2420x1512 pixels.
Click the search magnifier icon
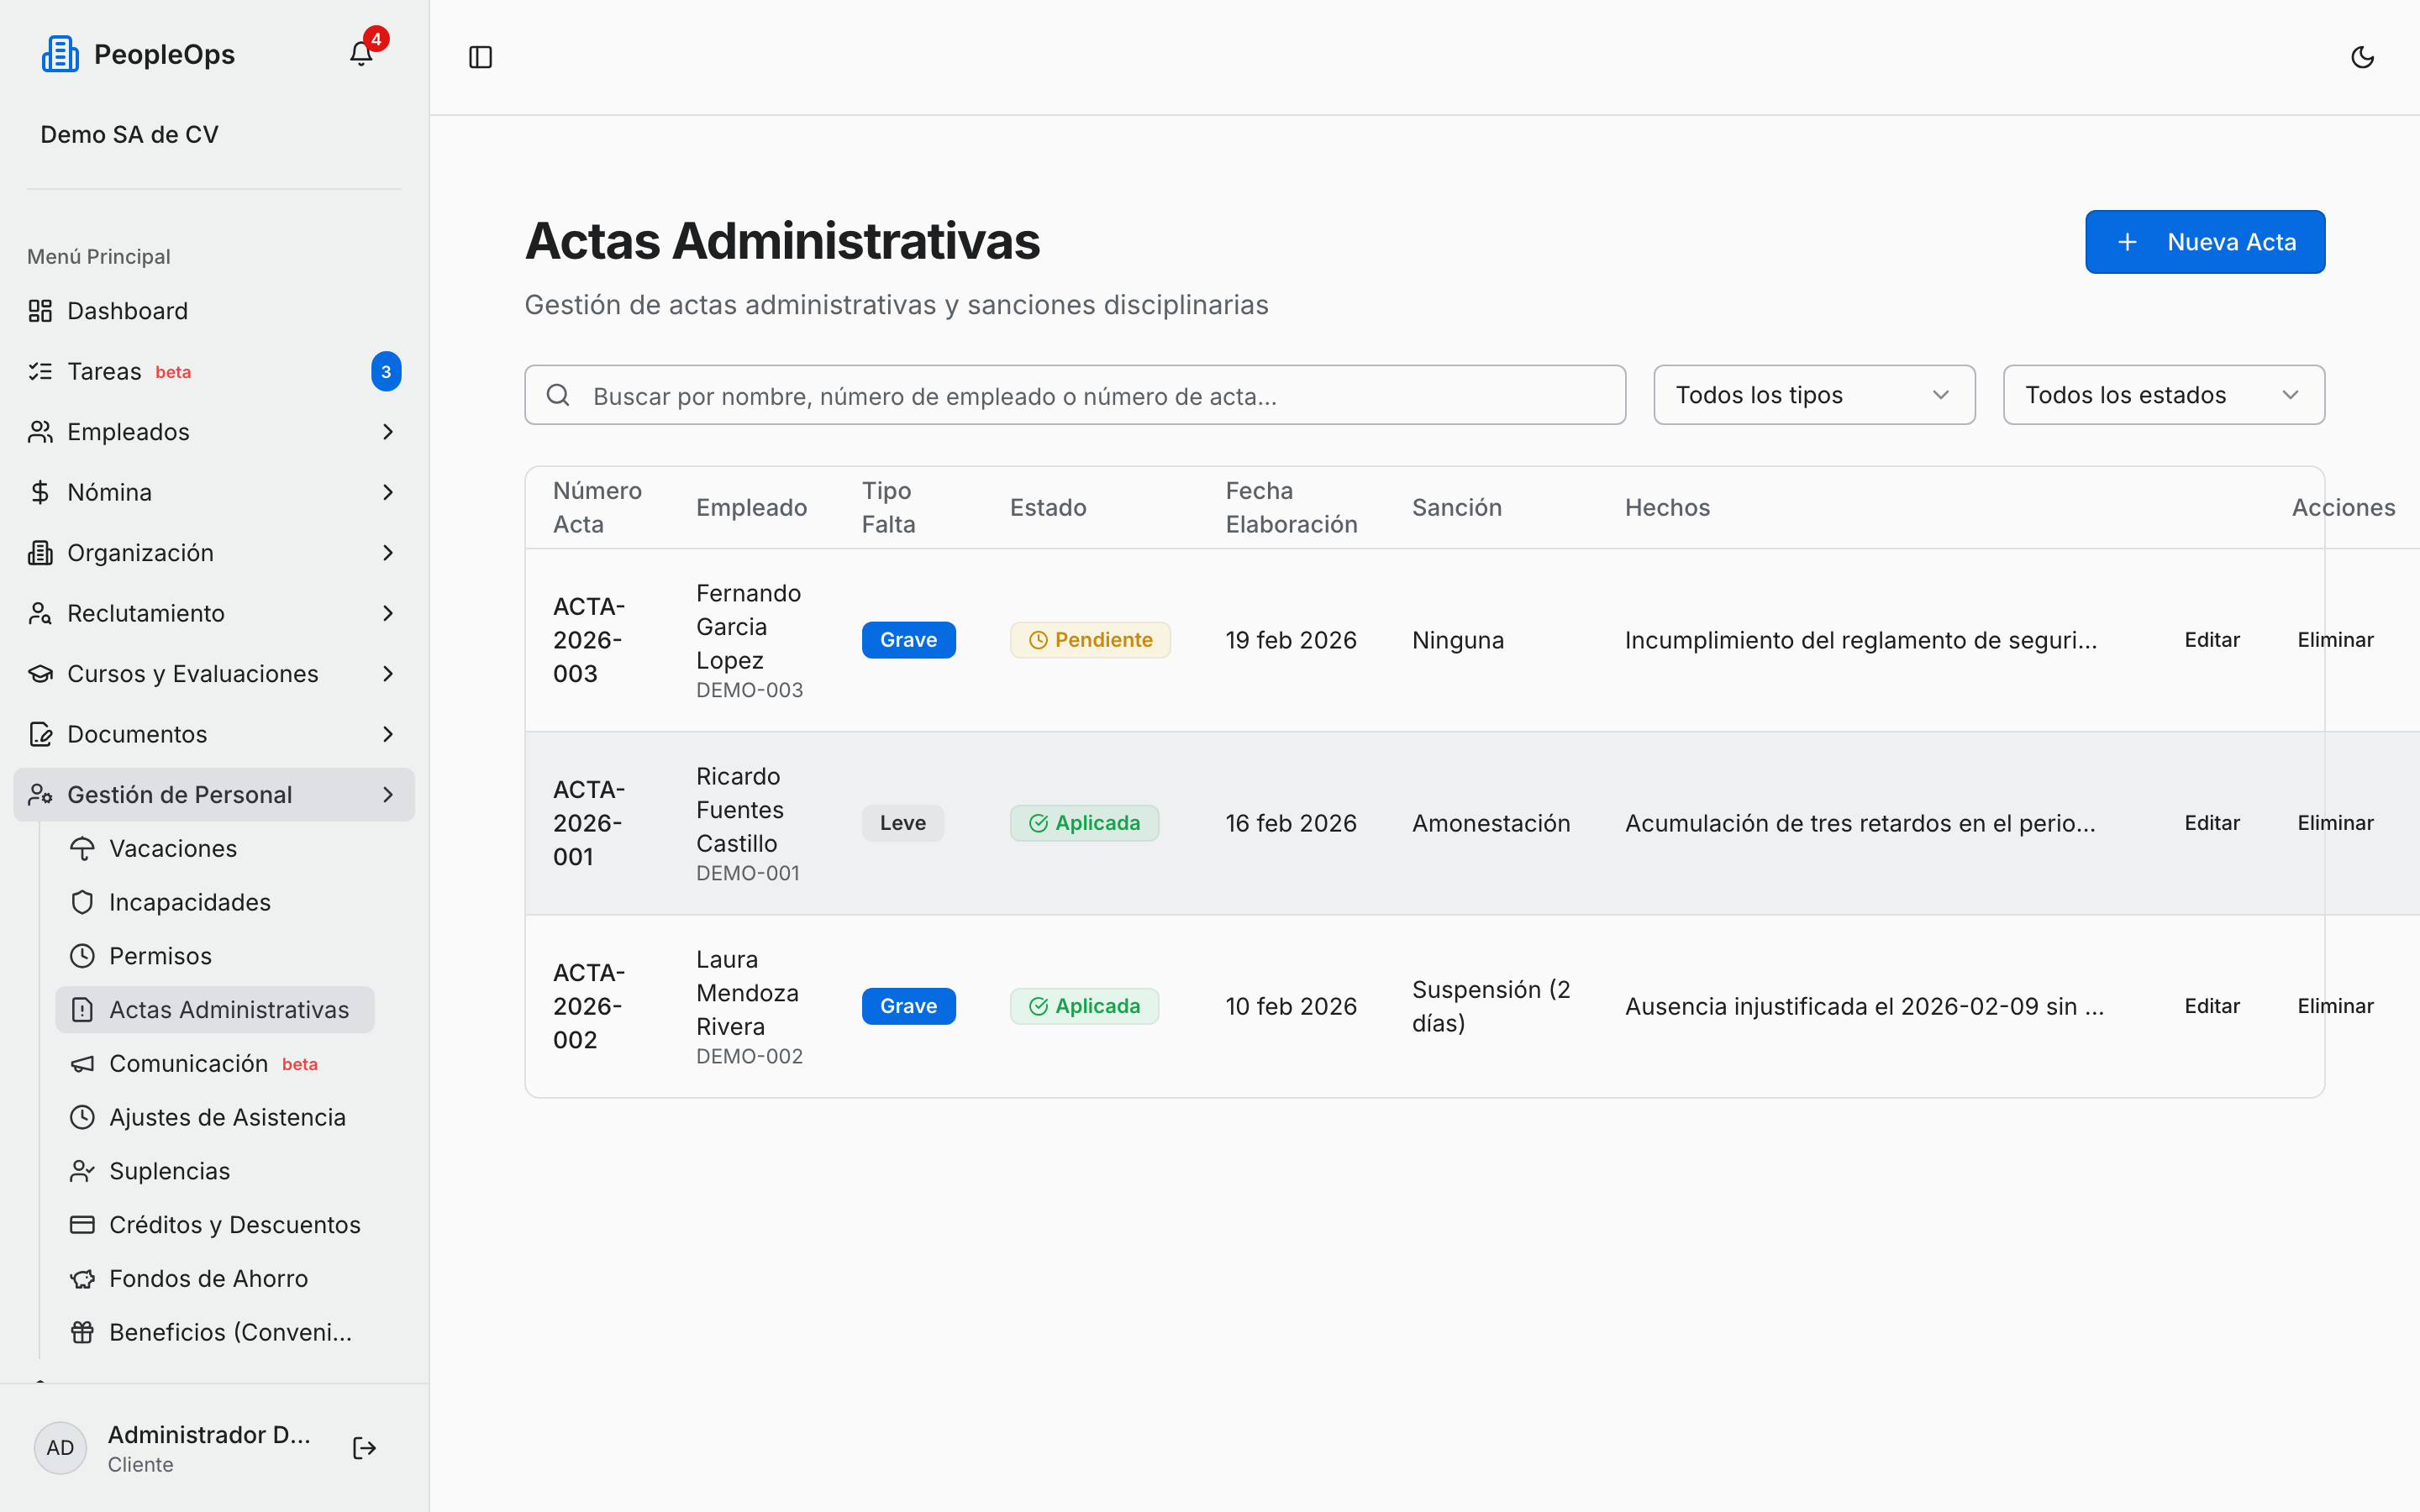click(558, 395)
